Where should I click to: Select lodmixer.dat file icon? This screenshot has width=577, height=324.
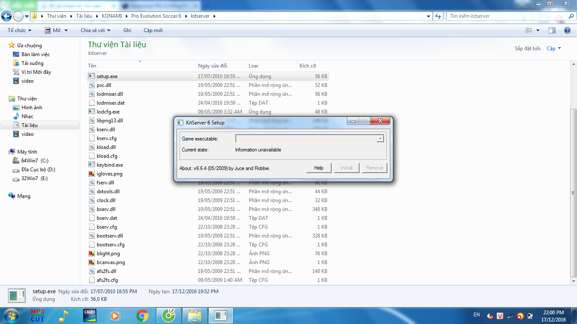tap(92, 103)
